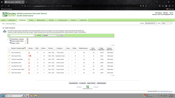
Task: Open File Explorer from taskbar
Action: pos(36,96)
